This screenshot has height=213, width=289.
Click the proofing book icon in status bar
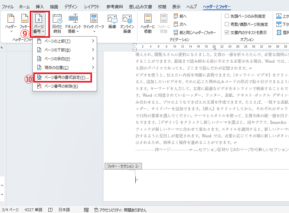(x=51, y=210)
